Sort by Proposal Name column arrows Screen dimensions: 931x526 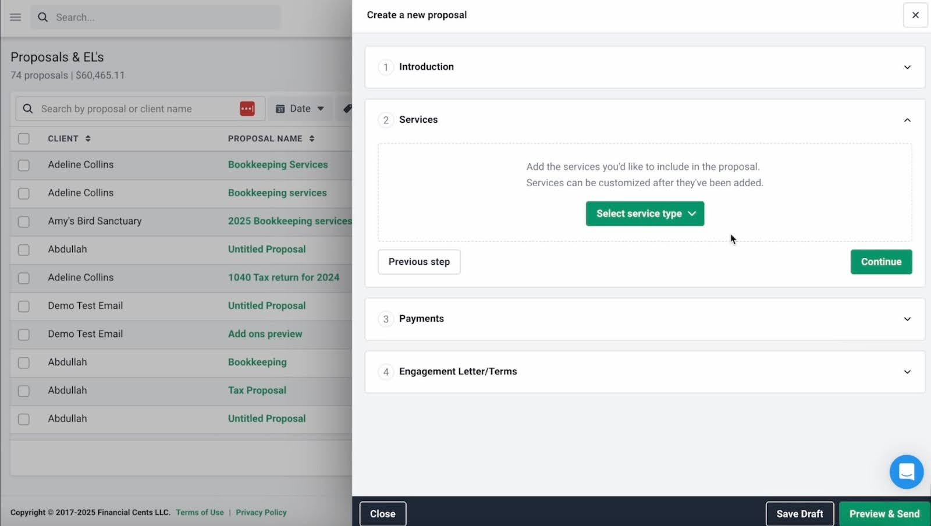point(312,138)
